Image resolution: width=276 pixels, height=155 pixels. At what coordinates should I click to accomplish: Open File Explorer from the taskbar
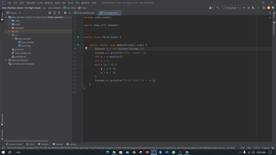[x=114, y=152]
